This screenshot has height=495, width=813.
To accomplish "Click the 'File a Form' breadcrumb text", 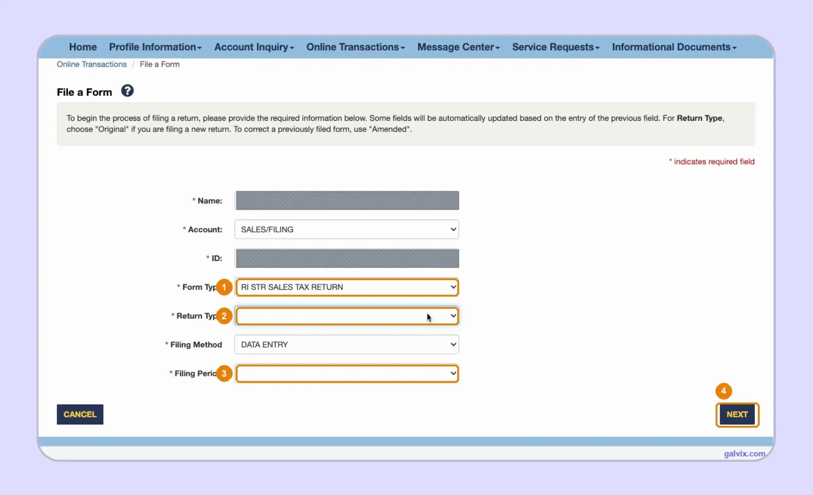I will pyautogui.click(x=159, y=64).
